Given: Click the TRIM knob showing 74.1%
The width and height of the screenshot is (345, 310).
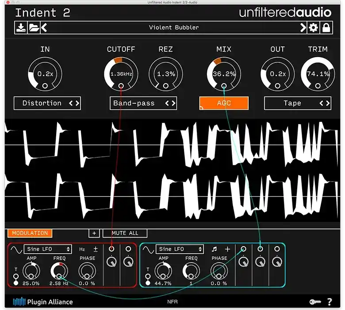Looking at the screenshot, I should tap(318, 74).
